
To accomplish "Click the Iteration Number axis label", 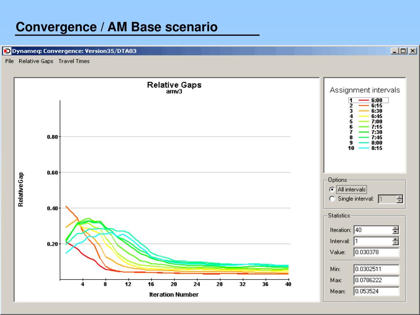I will 174,294.
